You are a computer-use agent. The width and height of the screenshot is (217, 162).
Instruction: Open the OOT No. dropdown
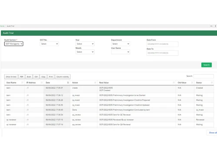[49, 44]
